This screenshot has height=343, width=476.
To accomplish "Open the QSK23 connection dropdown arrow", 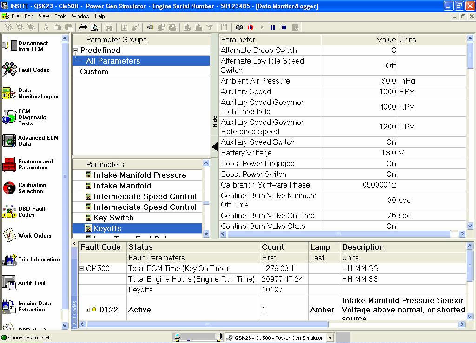I will [330, 337].
